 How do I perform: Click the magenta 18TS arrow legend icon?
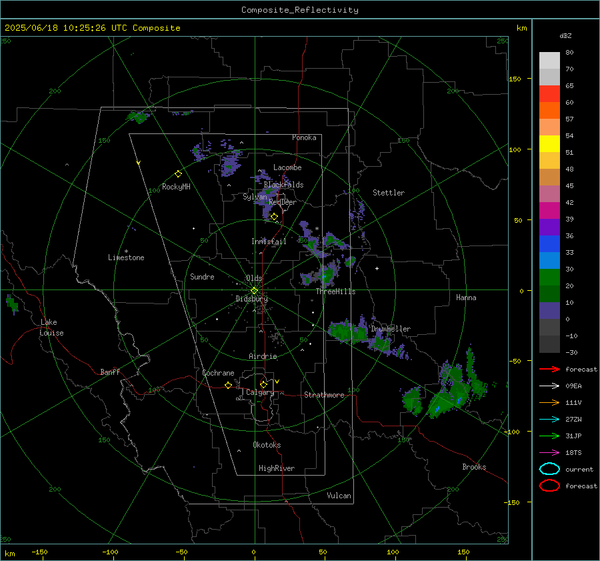(549, 453)
